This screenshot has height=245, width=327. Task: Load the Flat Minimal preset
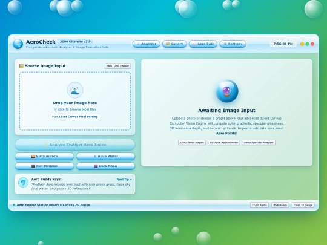(44, 166)
